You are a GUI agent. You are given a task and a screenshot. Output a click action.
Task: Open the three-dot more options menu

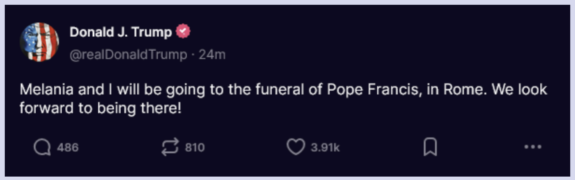pos(533,147)
